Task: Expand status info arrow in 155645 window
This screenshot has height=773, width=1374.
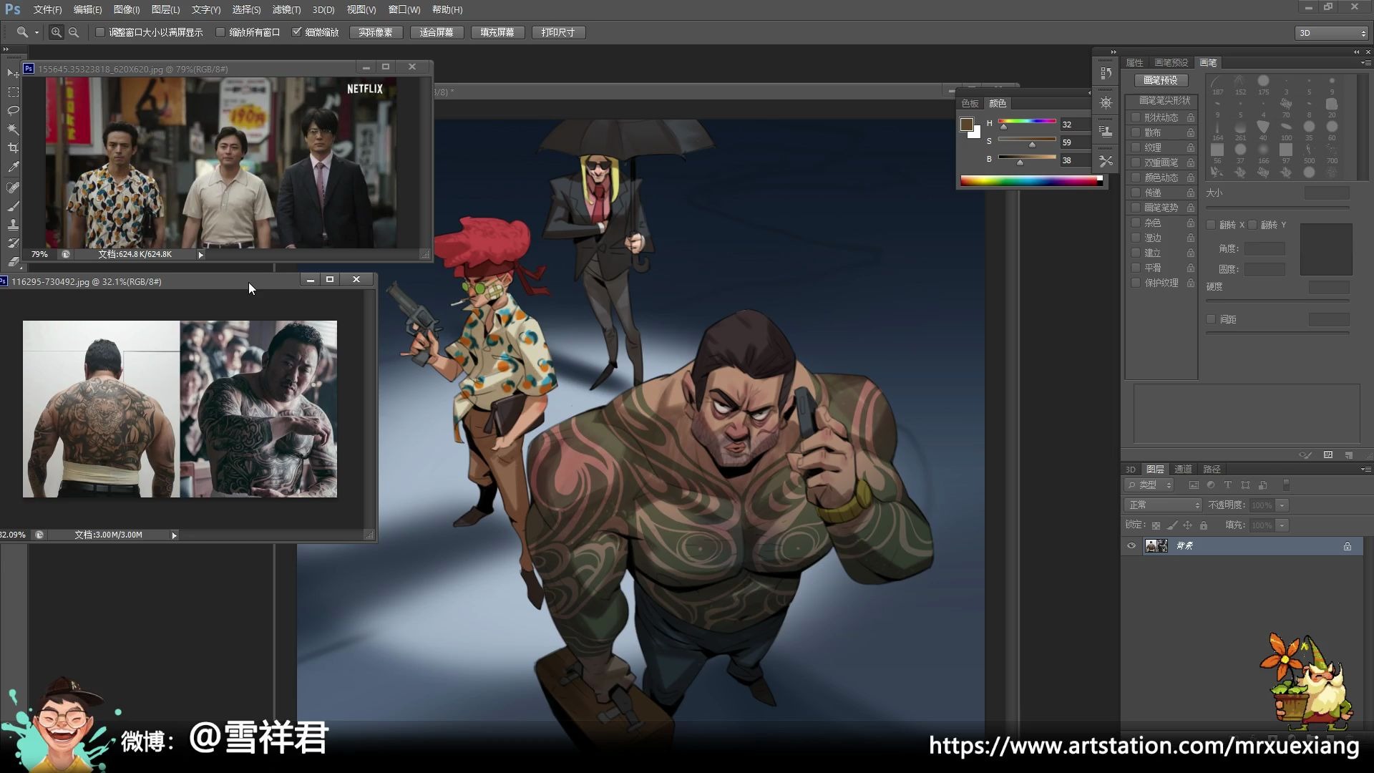Action: 200,255
